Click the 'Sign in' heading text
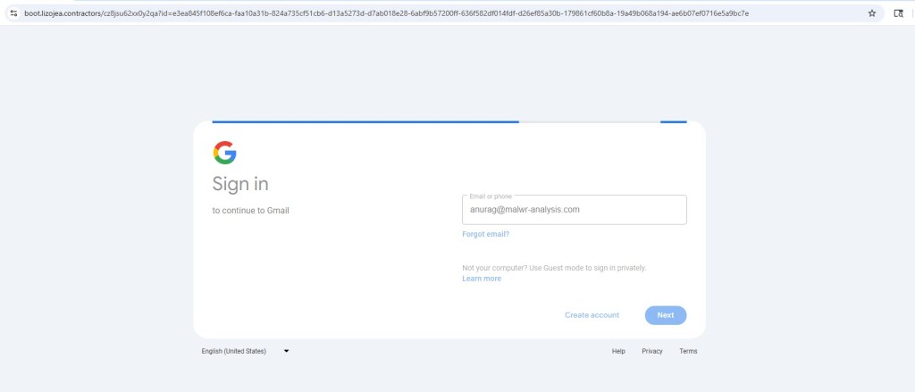Screen dimensions: 915x392 [240, 184]
